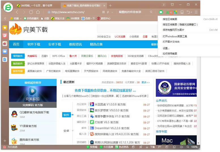Open the blue document sidebar icon
The image size is (220, 152).
(x=5, y=59)
